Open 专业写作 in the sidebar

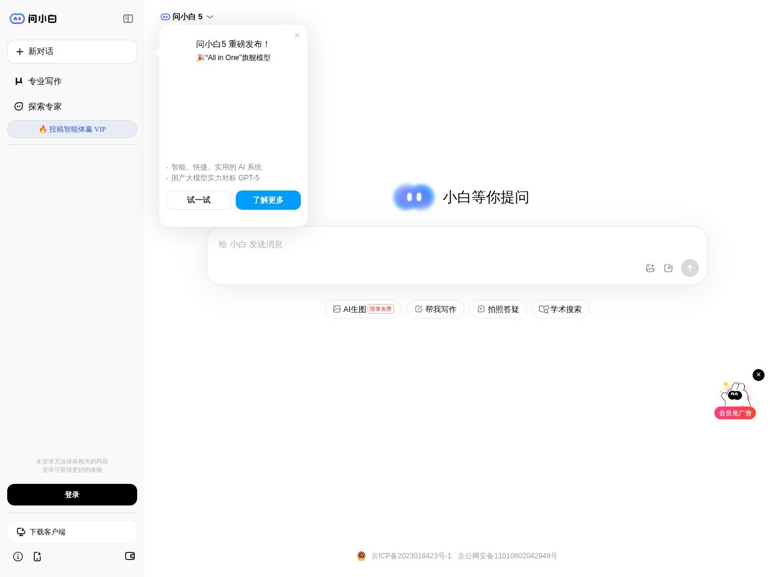pos(45,81)
